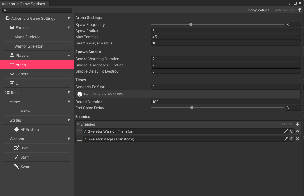
Task: Edit the SkeletonMage entry with pencil icon
Action: pos(286,139)
